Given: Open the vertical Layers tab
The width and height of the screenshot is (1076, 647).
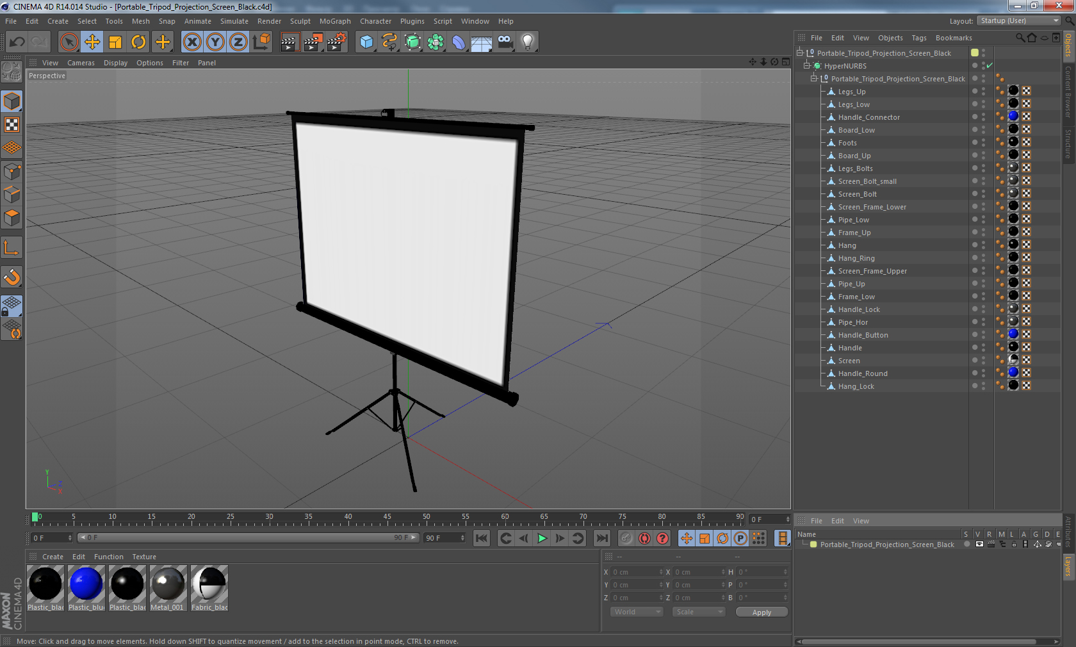Looking at the screenshot, I should (1068, 567).
